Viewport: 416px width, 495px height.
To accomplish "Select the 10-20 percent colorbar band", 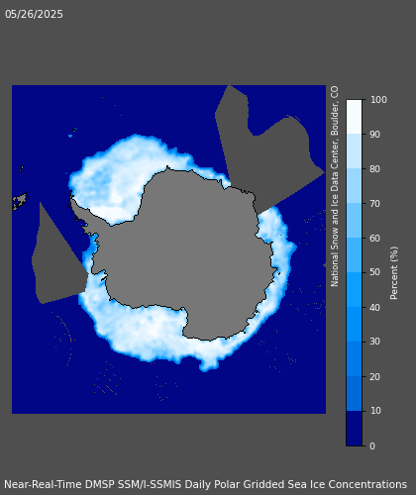I will 354,394.
